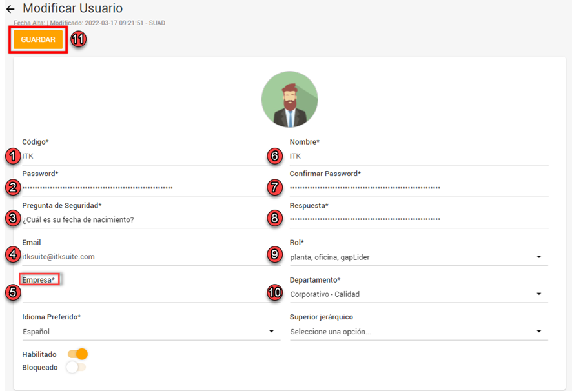572x391 pixels.
Task: Click the back arrow icon
Action: point(10,10)
